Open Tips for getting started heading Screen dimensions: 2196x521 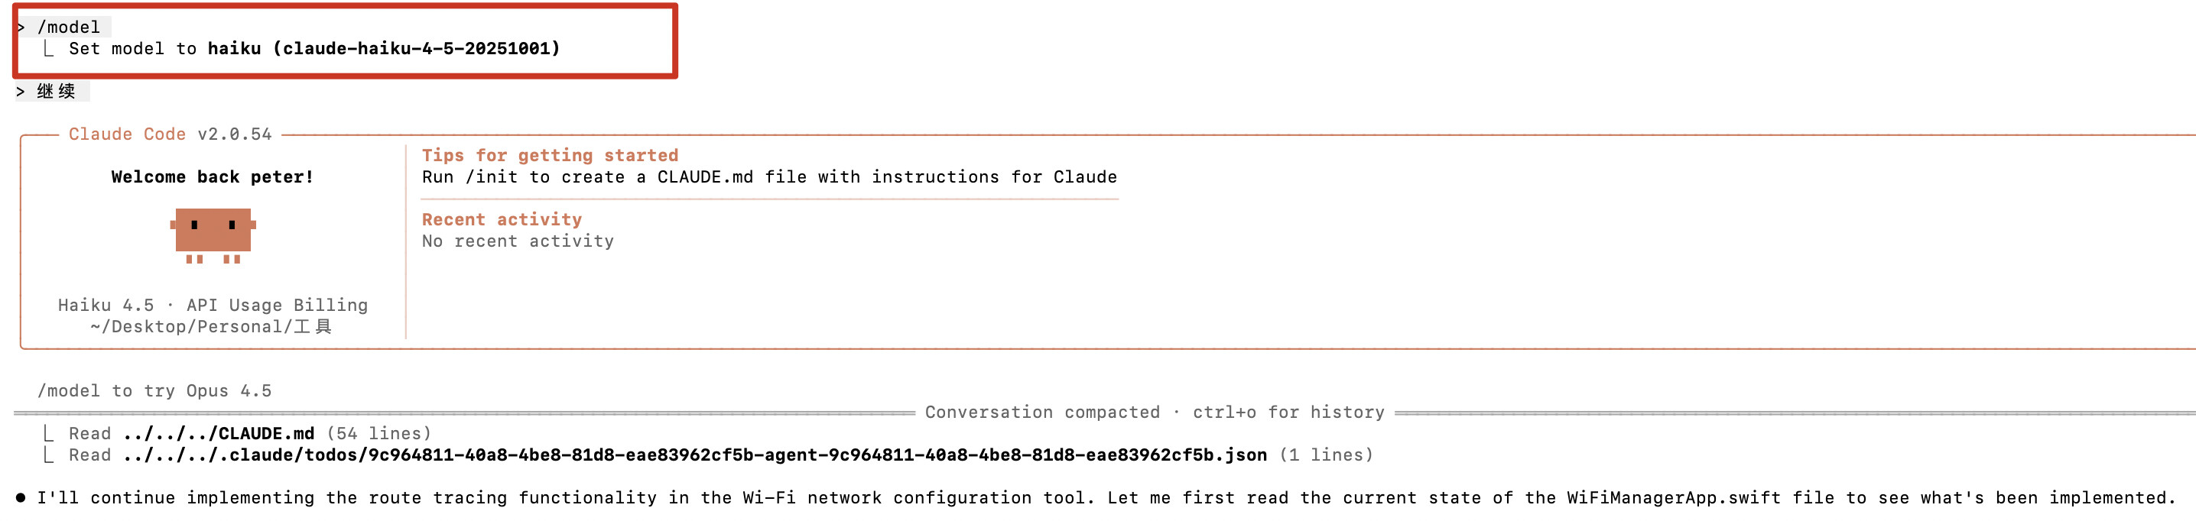tap(550, 155)
